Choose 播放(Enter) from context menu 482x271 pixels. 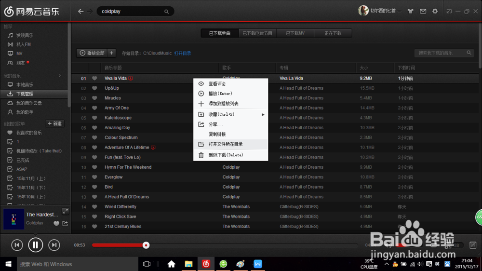click(230, 94)
